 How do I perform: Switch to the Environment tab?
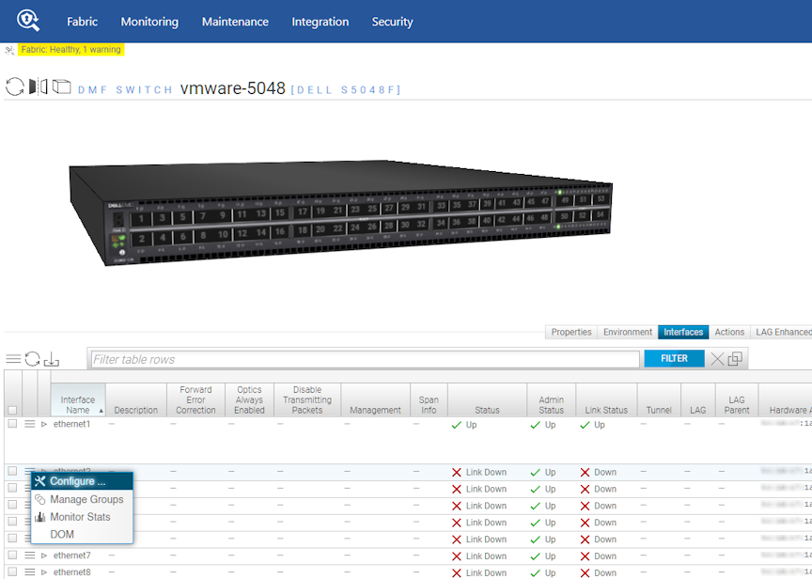point(628,332)
